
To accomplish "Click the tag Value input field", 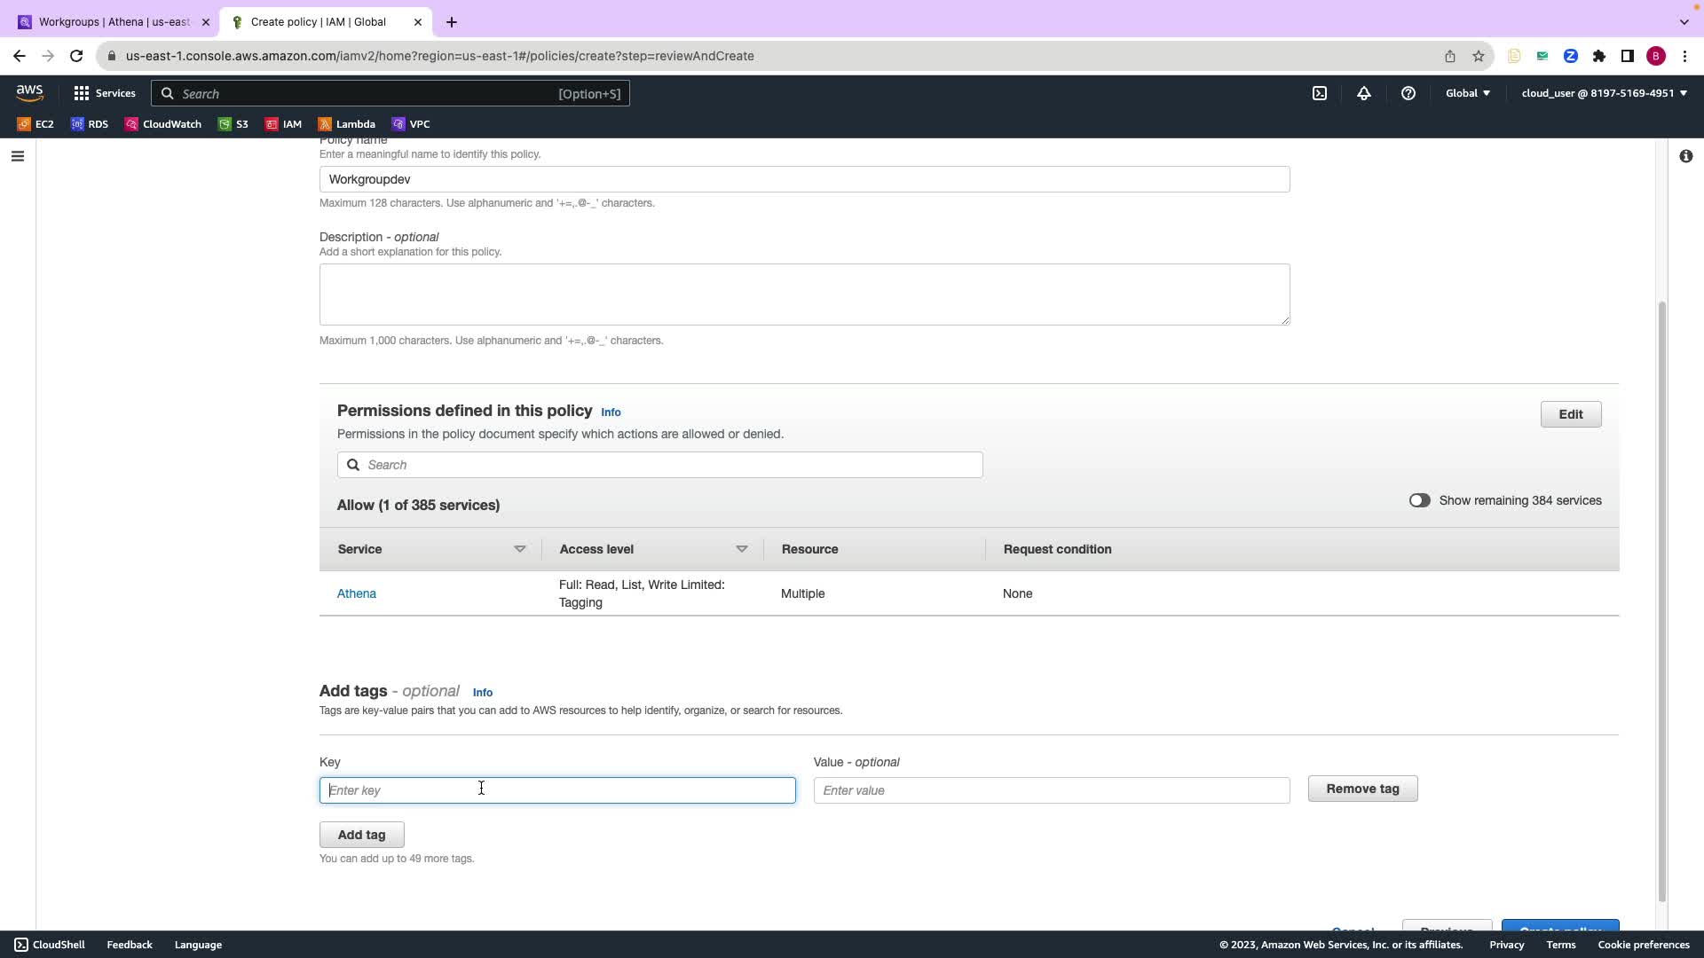I will [x=1051, y=790].
